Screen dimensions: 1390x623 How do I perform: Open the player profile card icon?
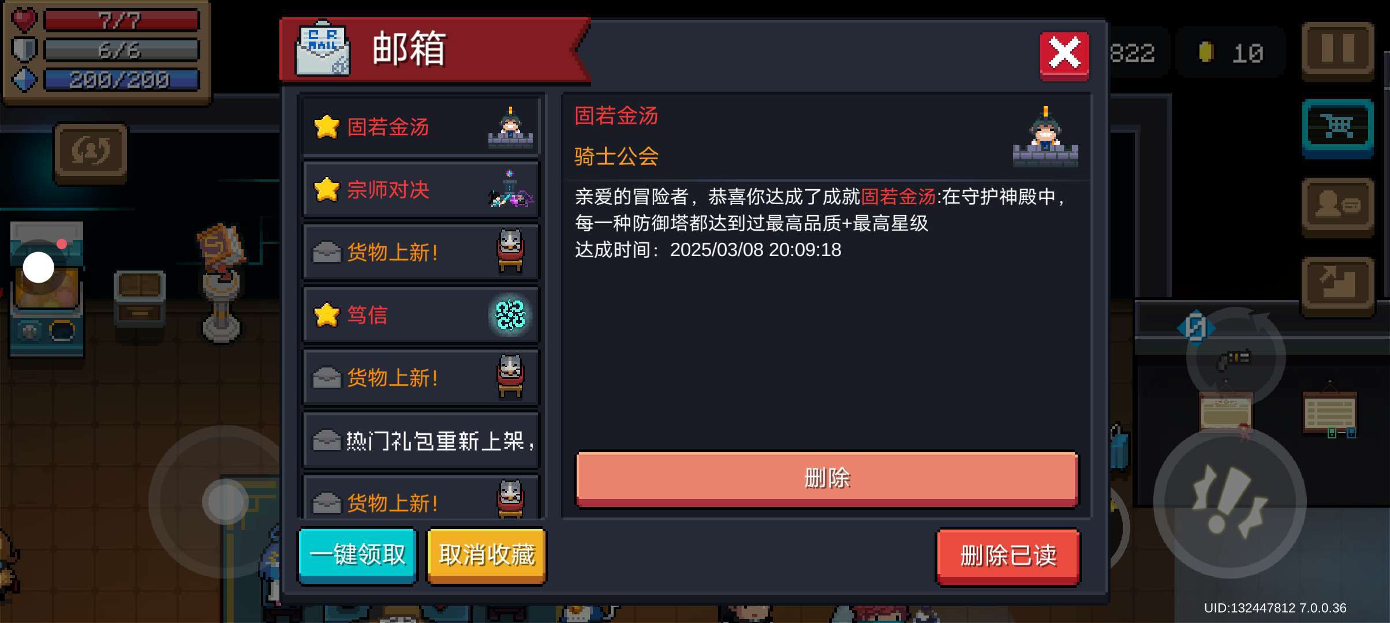(1337, 207)
